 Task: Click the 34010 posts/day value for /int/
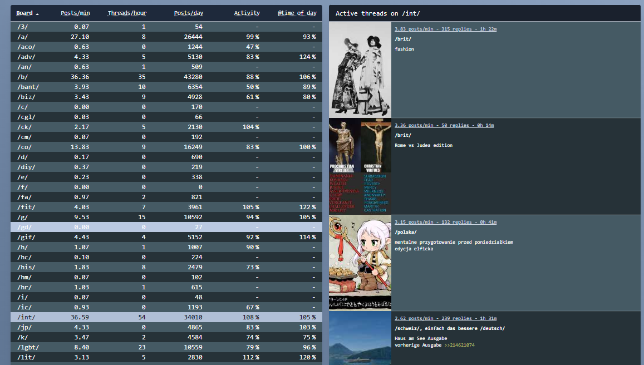coord(193,317)
